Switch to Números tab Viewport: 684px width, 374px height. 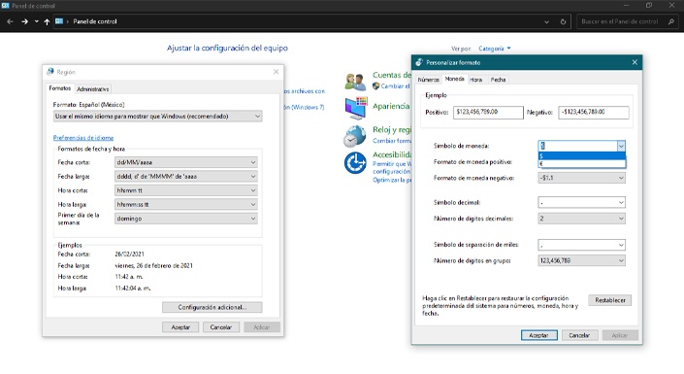pos(429,80)
